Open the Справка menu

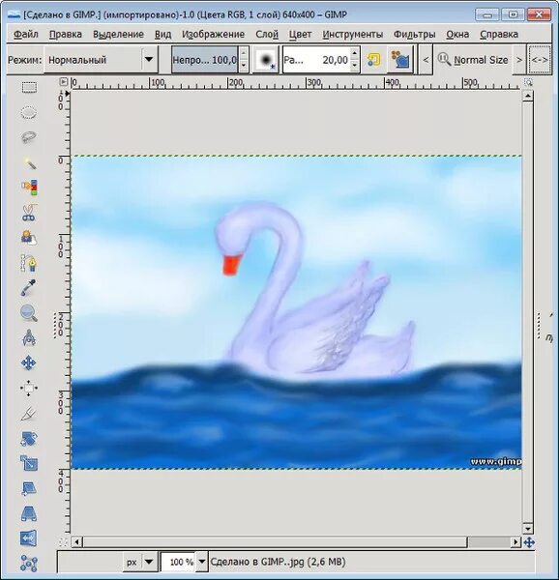click(x=499, y=35)
